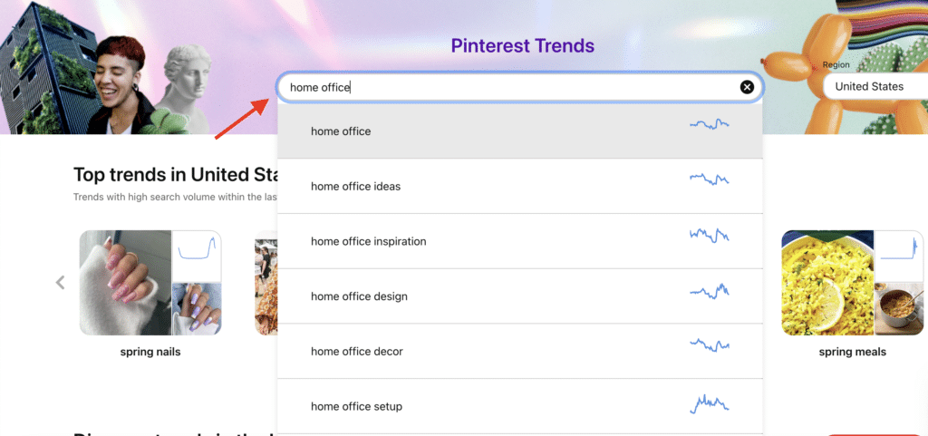
Task: Pick "home office inspiration" from suggestions
Action: click(368, 242)
